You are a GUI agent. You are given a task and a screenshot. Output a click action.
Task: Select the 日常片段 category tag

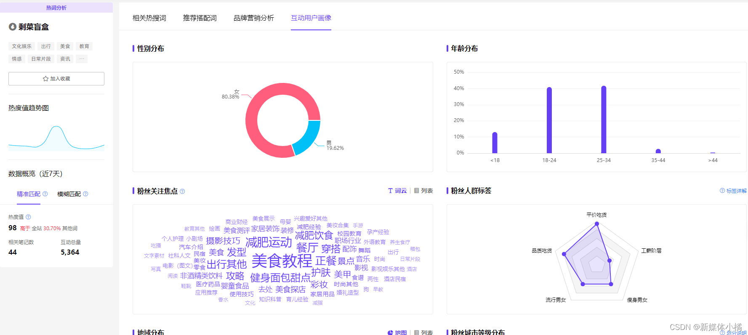(41, 59)
